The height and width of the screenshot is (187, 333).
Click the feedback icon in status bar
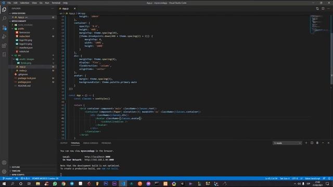tap(324, 179)
